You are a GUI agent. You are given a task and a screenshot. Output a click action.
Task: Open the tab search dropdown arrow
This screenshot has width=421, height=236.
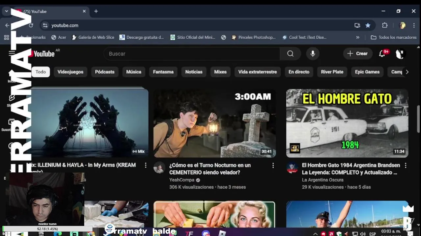(x=6, y=11)
